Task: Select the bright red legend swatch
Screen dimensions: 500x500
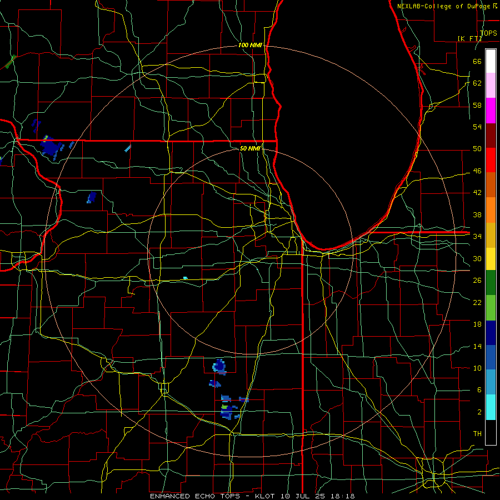Action: pyautogui.click(x=491, y=160)
